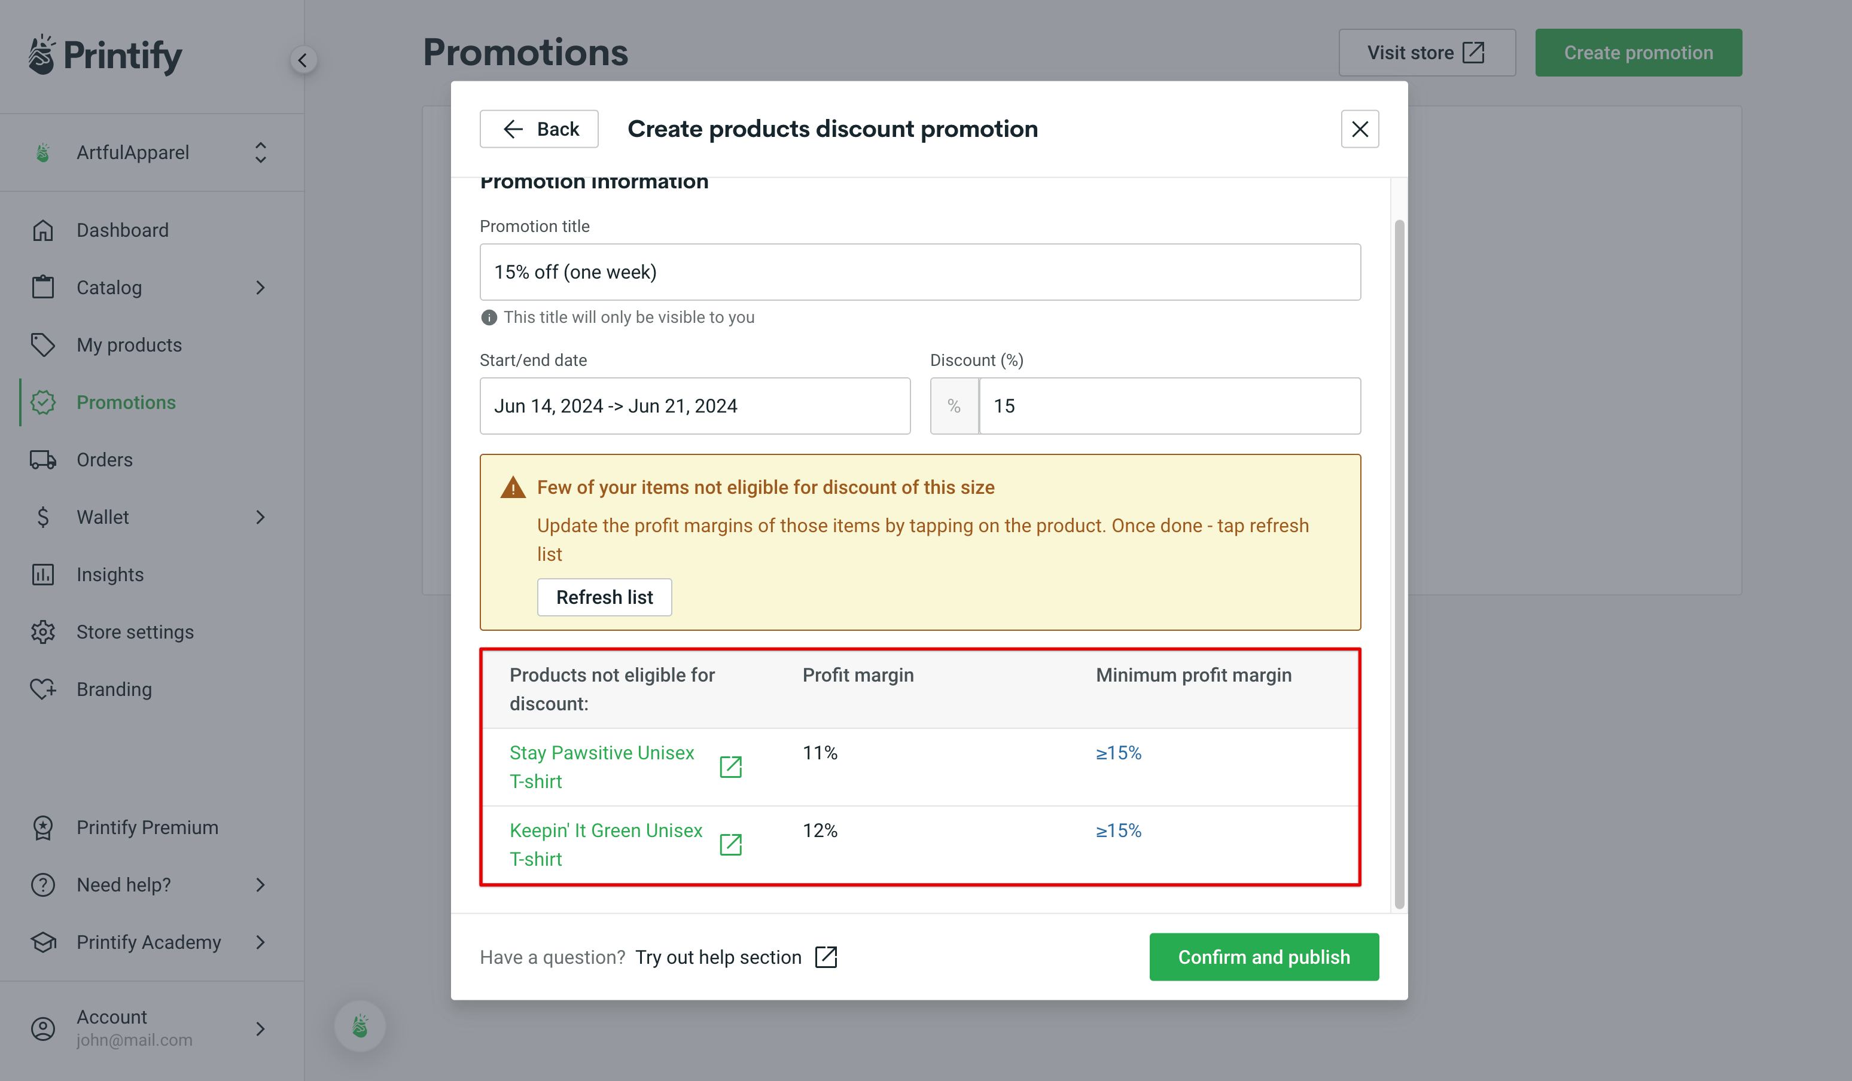Open the Stay Pawsitive T-shirt external link icon
1852x1081 pixels.
click(x=730, y=767)
